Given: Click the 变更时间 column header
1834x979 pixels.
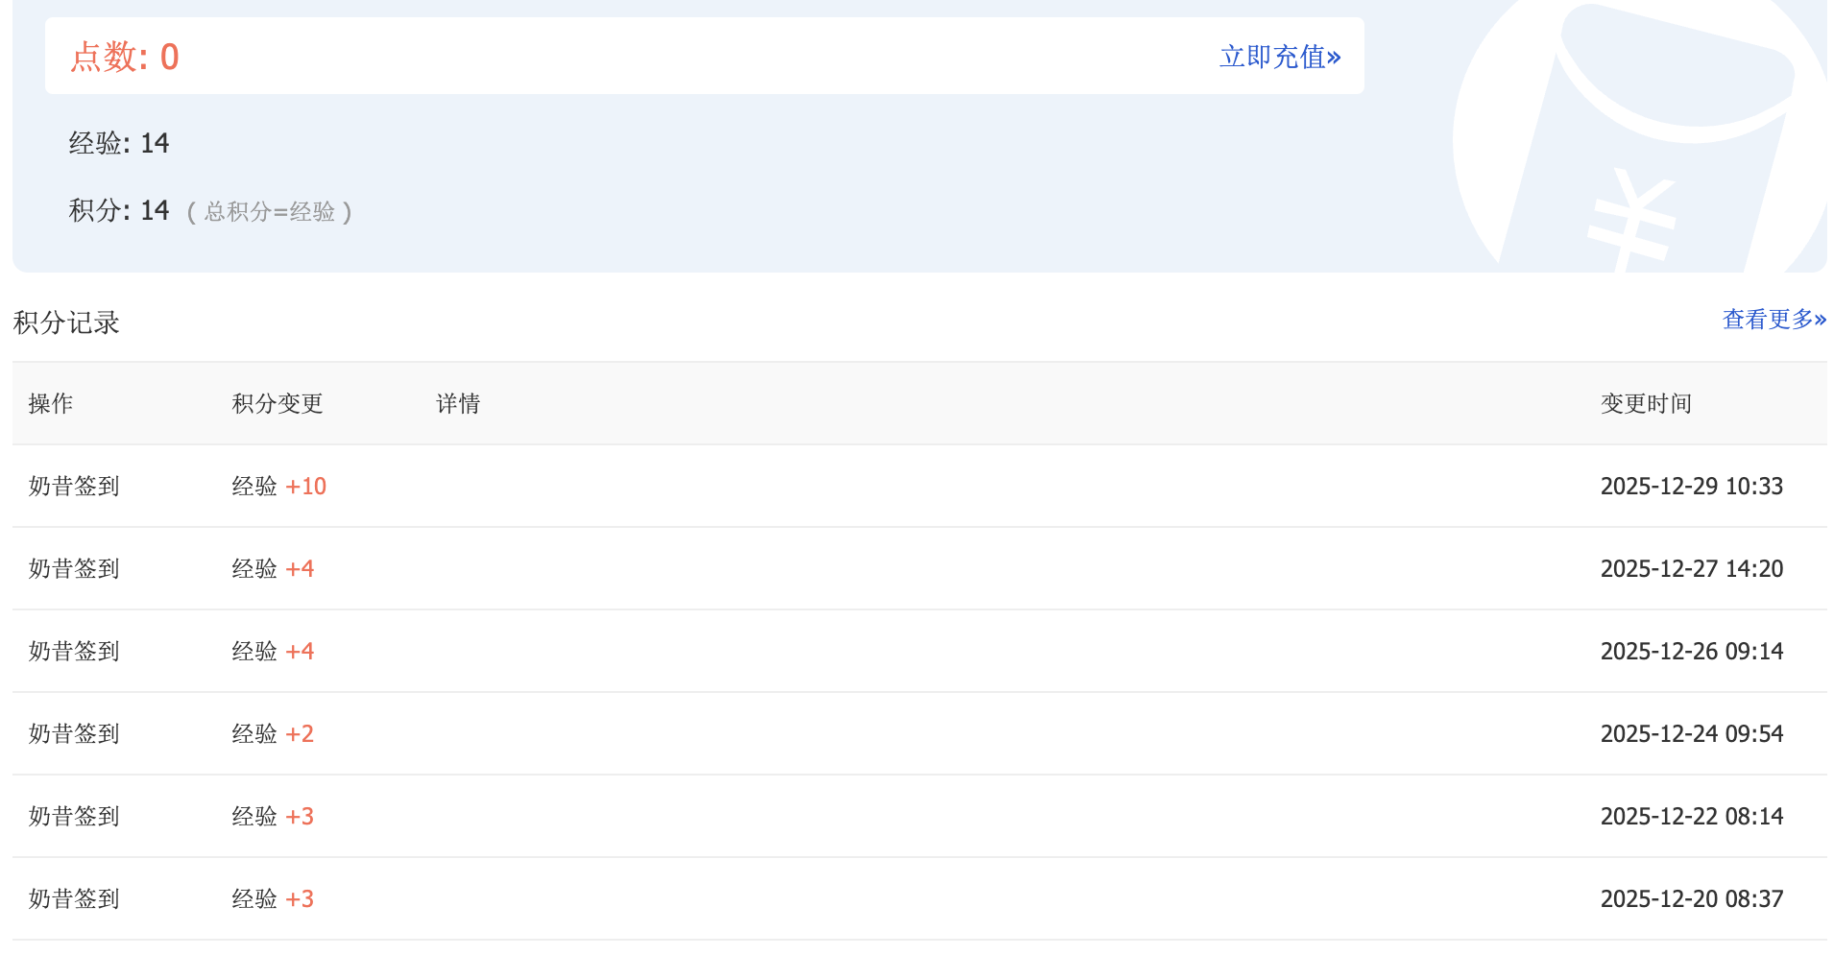Looking at the screenshot, I should tap(1646, 404).
